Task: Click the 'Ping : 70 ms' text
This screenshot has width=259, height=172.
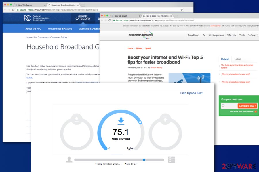Action: (130, 164)
